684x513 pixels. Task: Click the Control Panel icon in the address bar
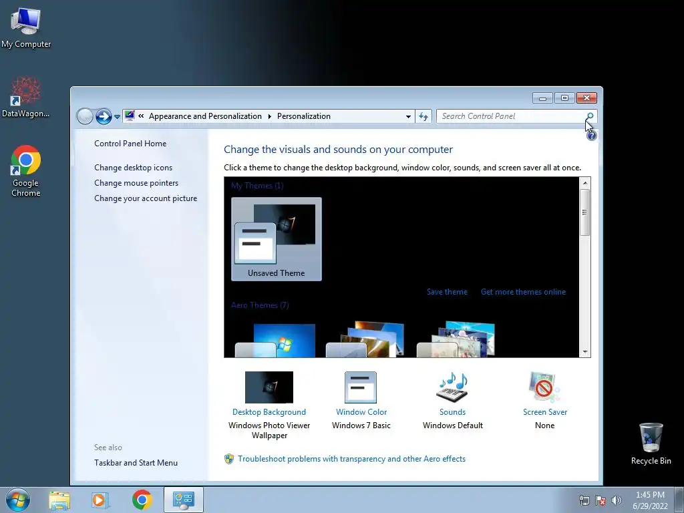click(130, 116)
